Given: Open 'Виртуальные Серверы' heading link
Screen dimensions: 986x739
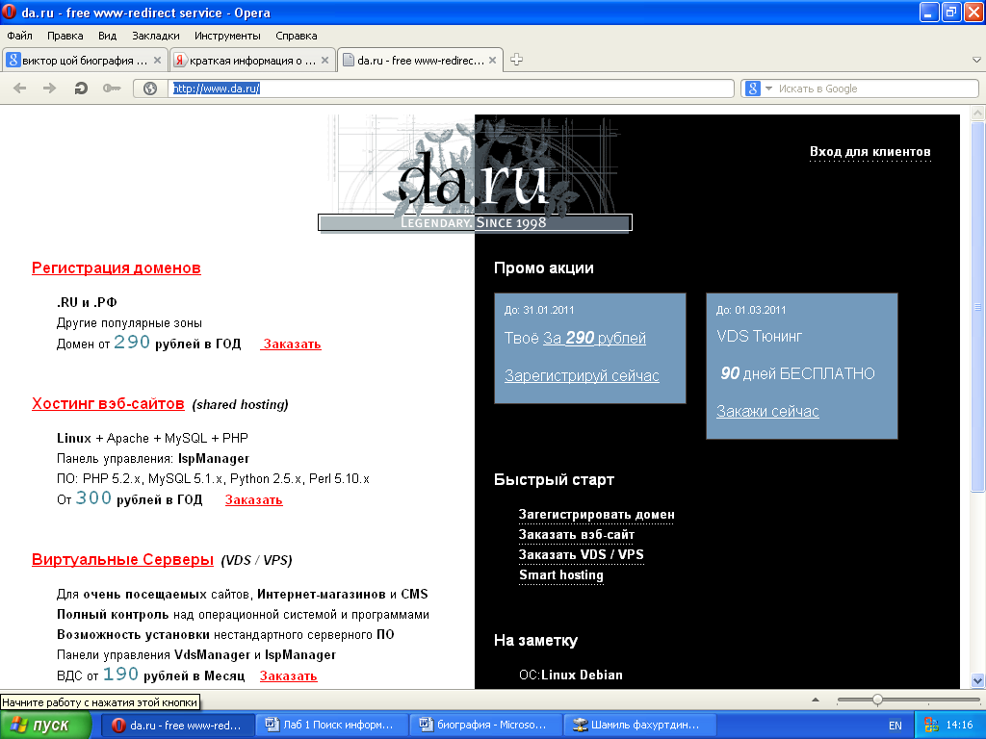Looking at the screenshot, I should [122, 559].
